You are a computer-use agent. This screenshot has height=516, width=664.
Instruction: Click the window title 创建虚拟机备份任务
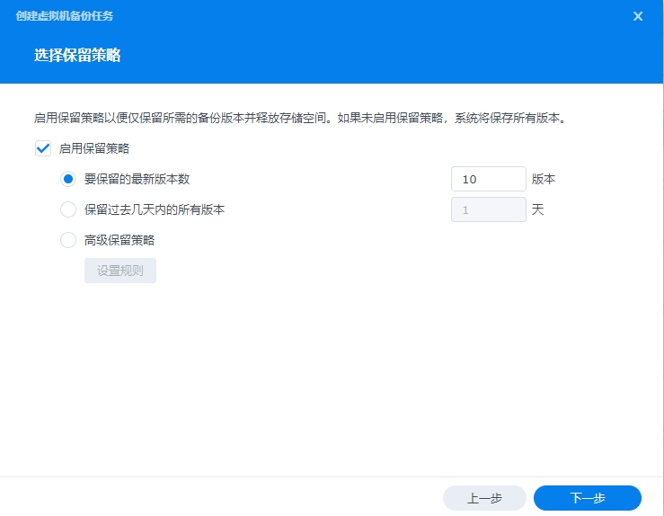pyautogui.click(x=65, y=16)
